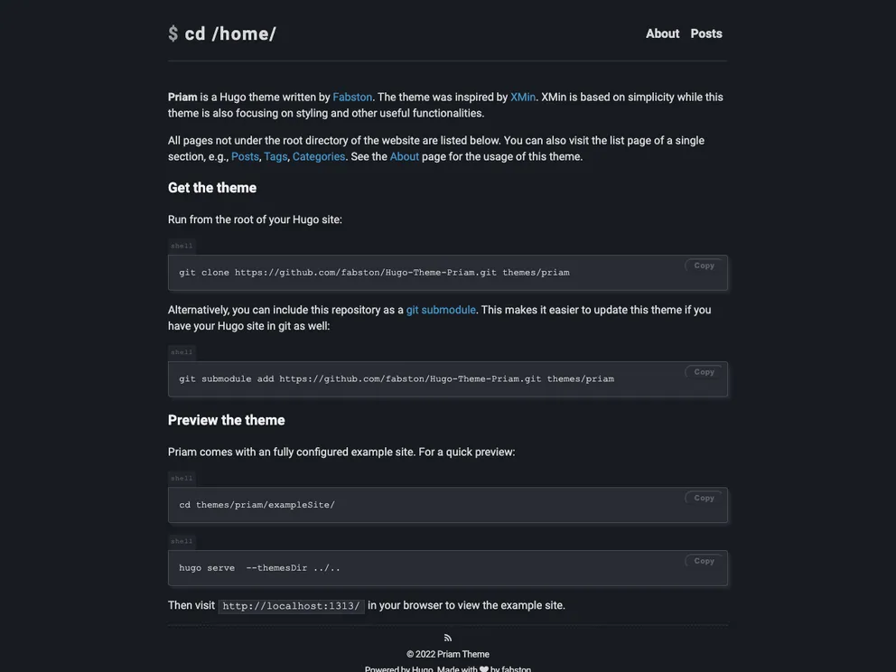Copy the git submodule add command
The width and height of the screenshot is (896, 672).
tap(704, 372)
